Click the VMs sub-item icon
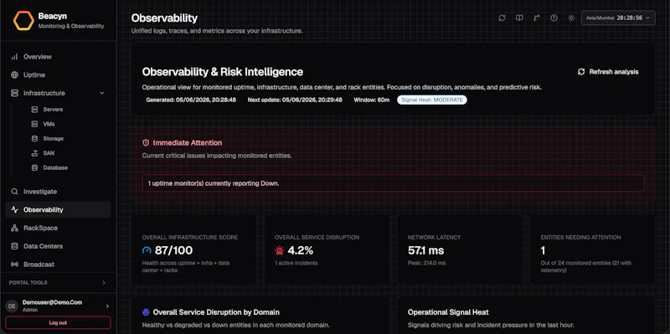This screenshot has height=334, width=670. (34, 124)
